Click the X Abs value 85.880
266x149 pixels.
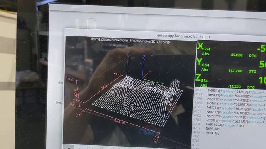coord(236,55)
